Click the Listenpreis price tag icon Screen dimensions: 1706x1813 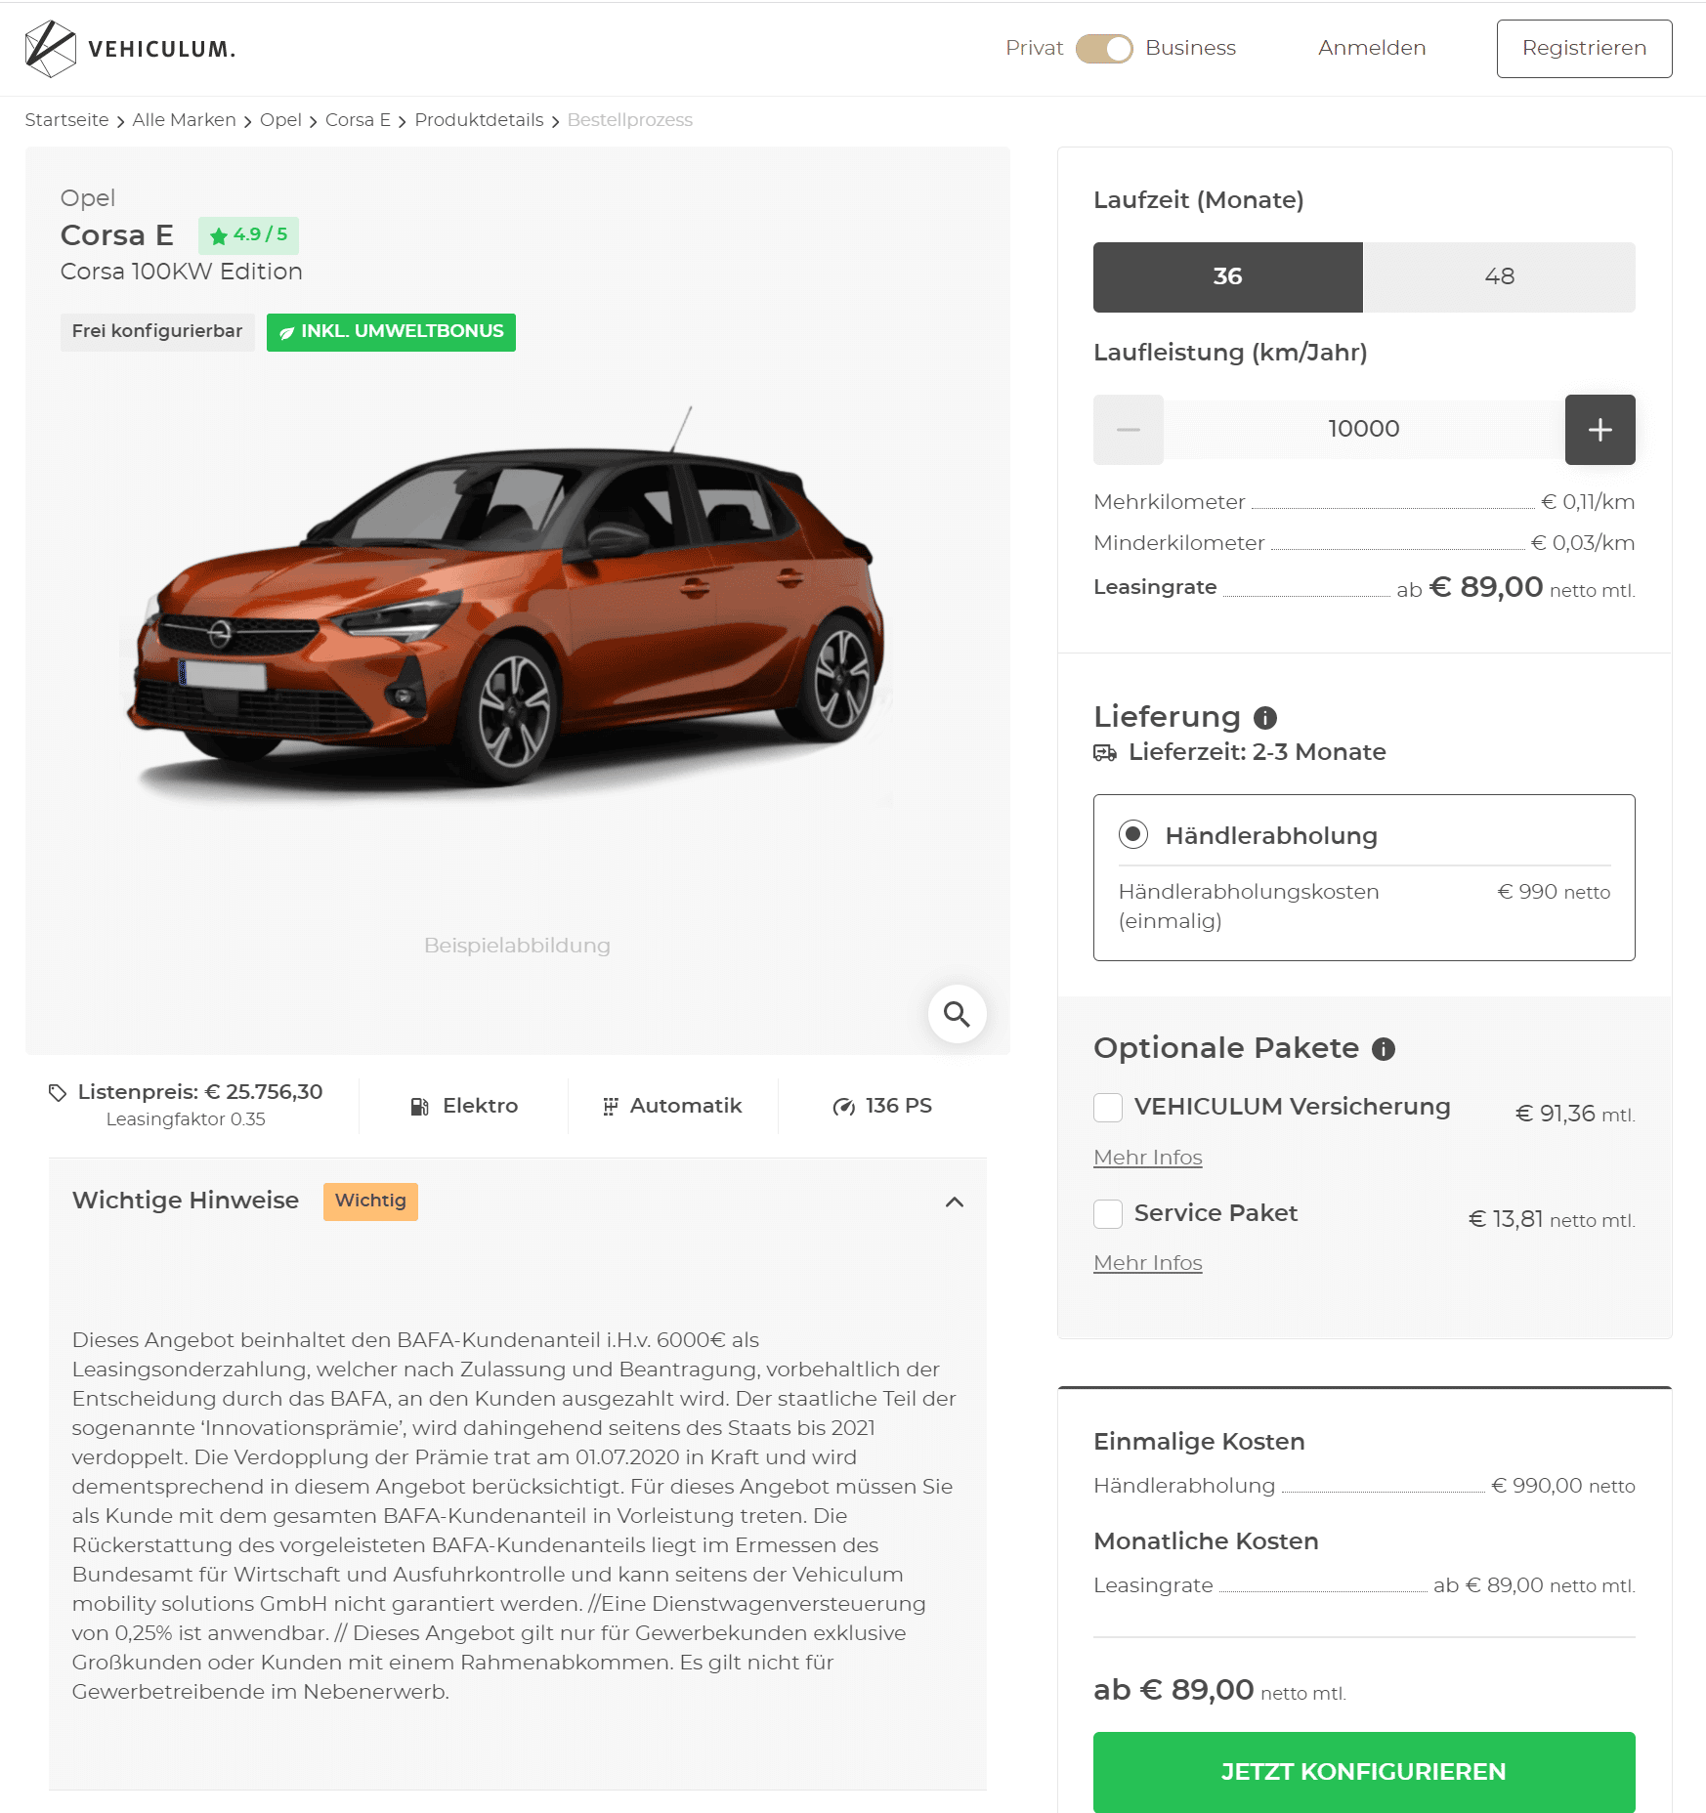point(58,1092)
